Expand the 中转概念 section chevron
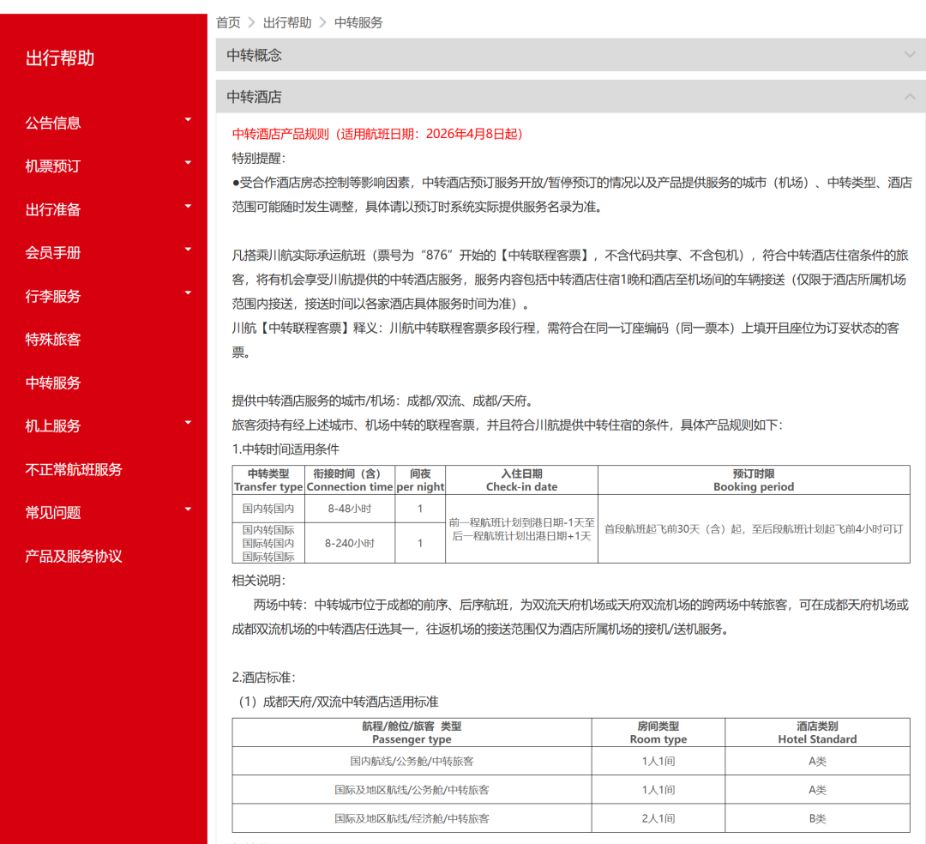 click(910, 54)
